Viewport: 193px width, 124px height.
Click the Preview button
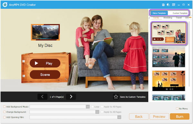[159, 116]
